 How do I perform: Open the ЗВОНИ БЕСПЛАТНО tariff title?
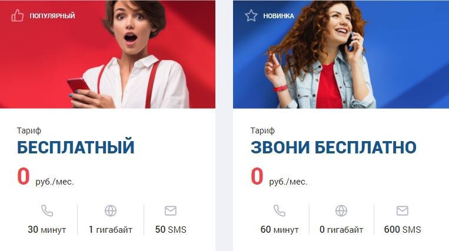point(334,147)
